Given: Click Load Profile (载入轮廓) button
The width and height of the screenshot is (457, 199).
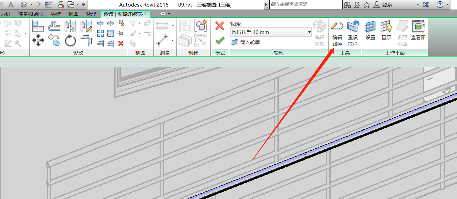Looking at the screenshot, I should pyautogui.click(x=246, y=42).
